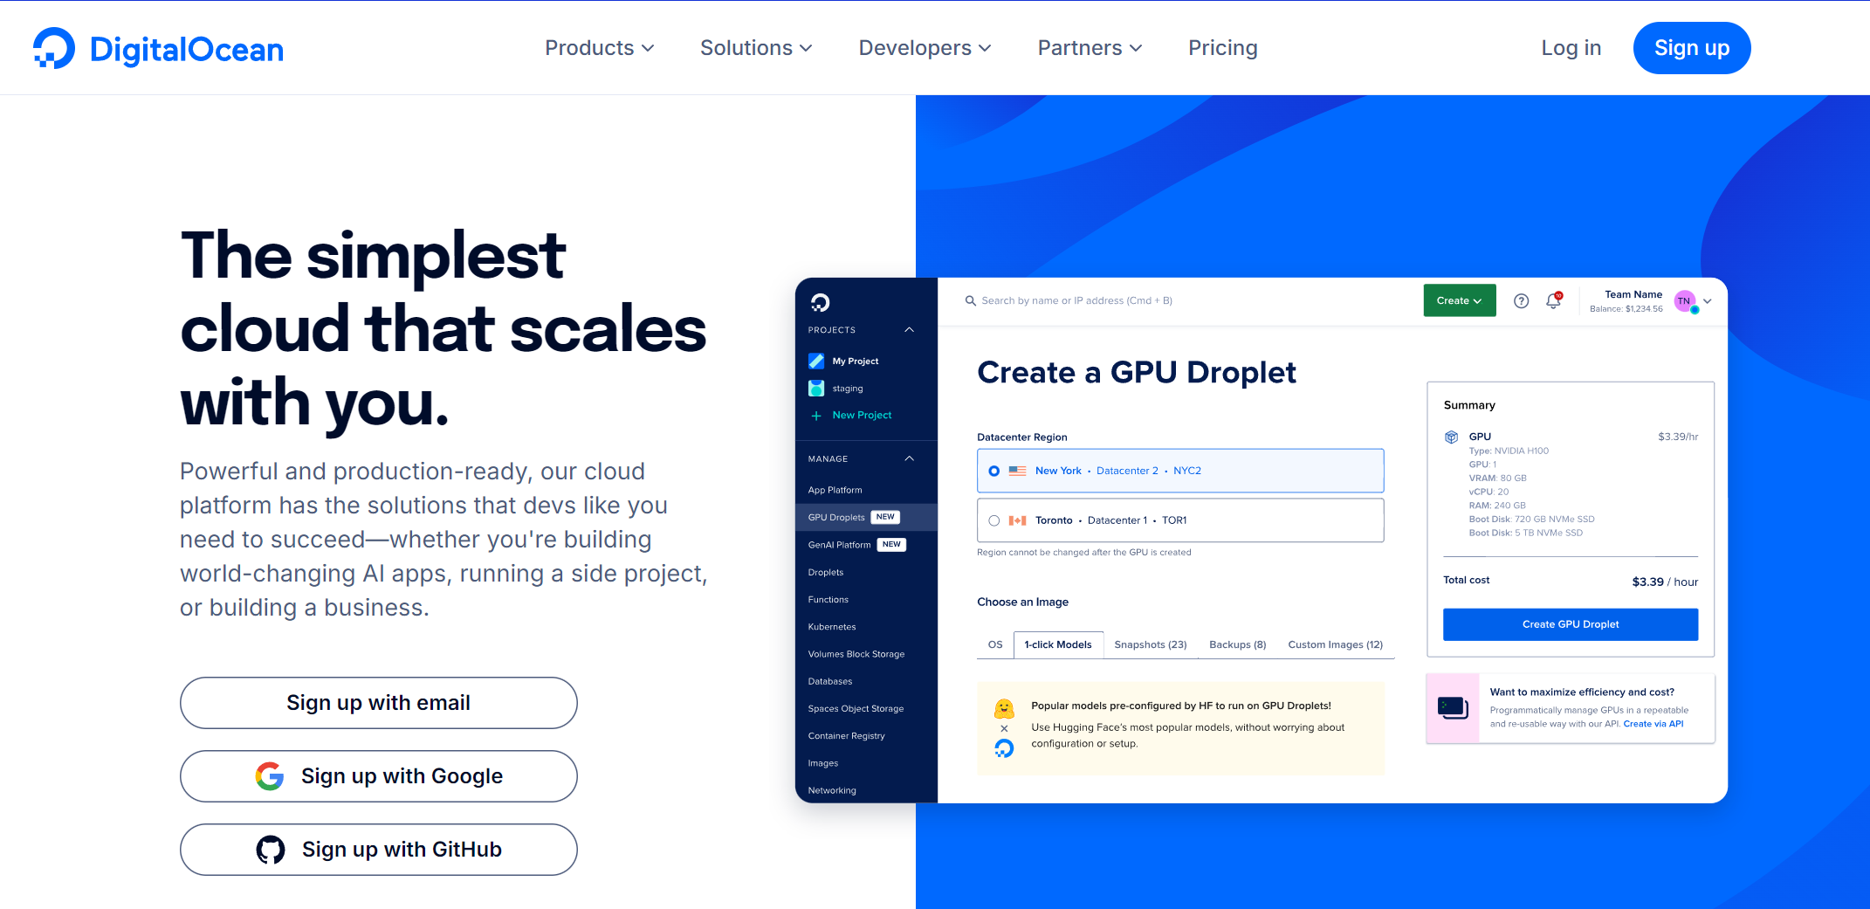The height and width of the screenshot is (909, 1870).
Task: Click the GPU cube icon in Summary
Action: pos(1451,437)
